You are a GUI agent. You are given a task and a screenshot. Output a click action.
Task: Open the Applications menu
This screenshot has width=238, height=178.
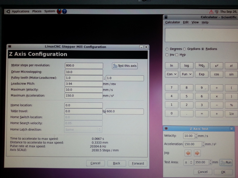20,11
